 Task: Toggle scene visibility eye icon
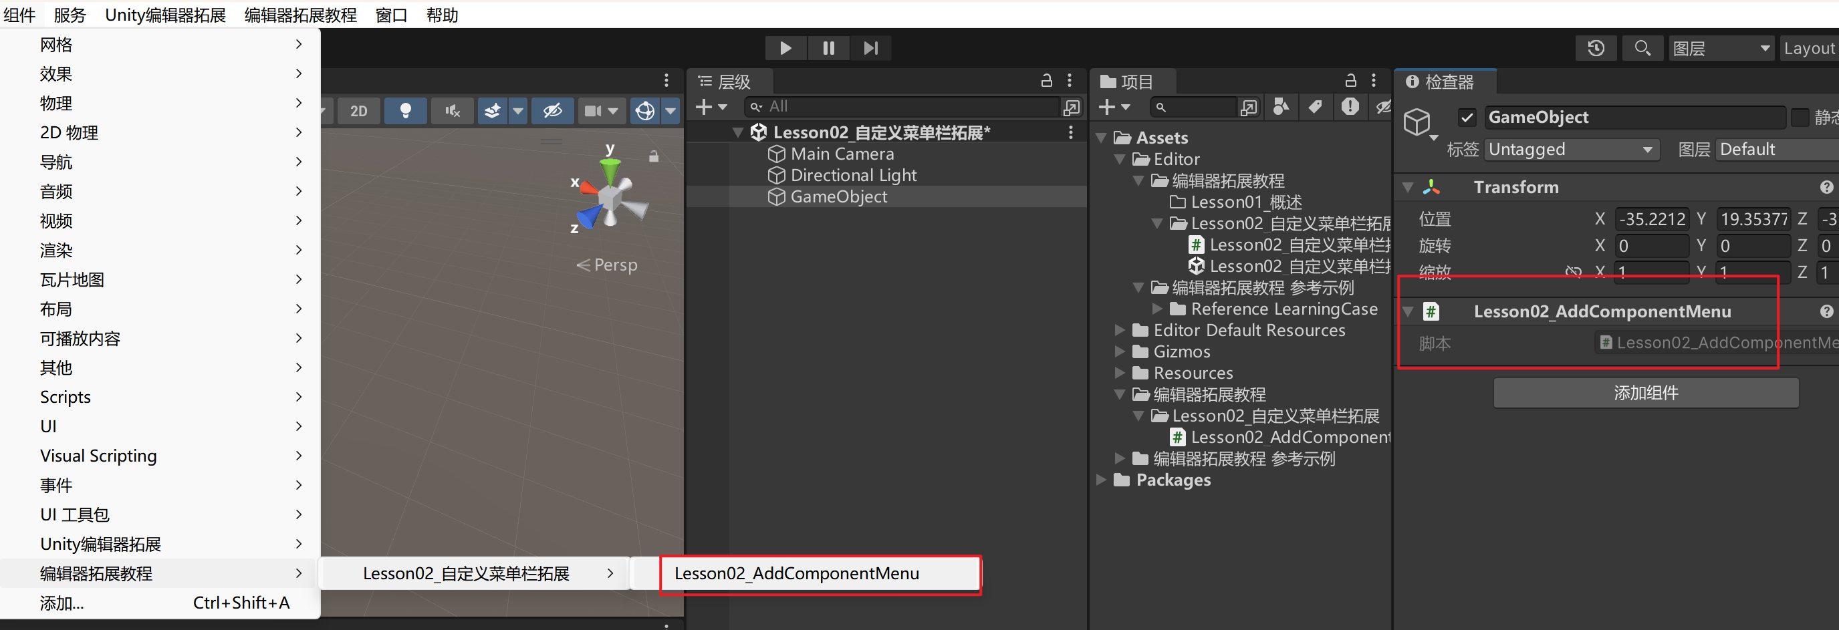(x=553, y=111)
